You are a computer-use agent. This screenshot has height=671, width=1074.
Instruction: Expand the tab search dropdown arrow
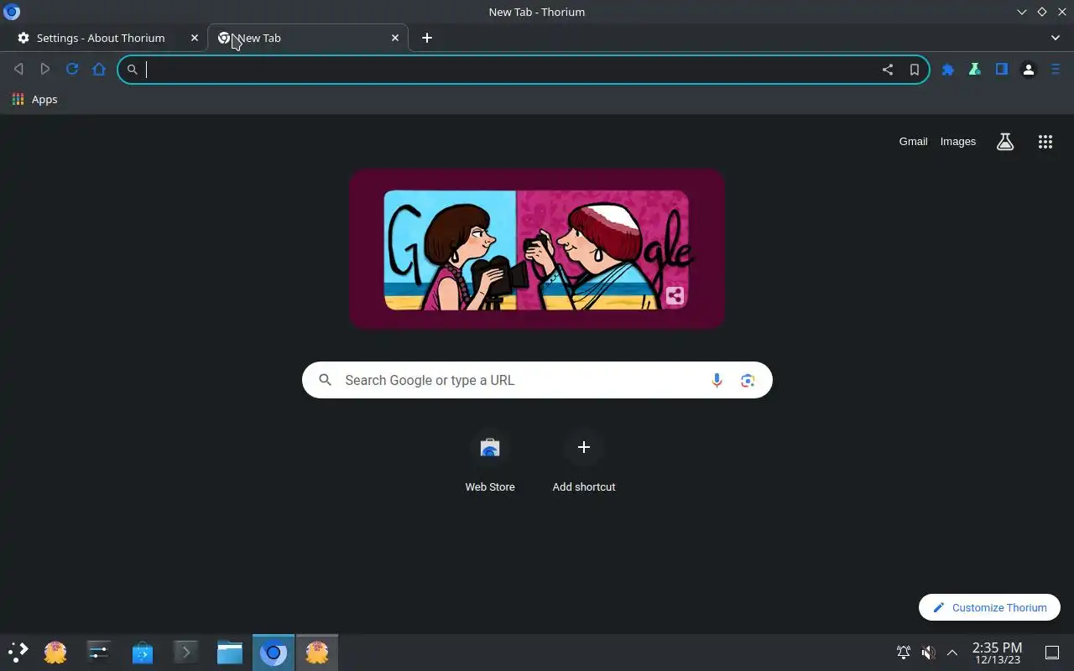(x=1056, y=38)
